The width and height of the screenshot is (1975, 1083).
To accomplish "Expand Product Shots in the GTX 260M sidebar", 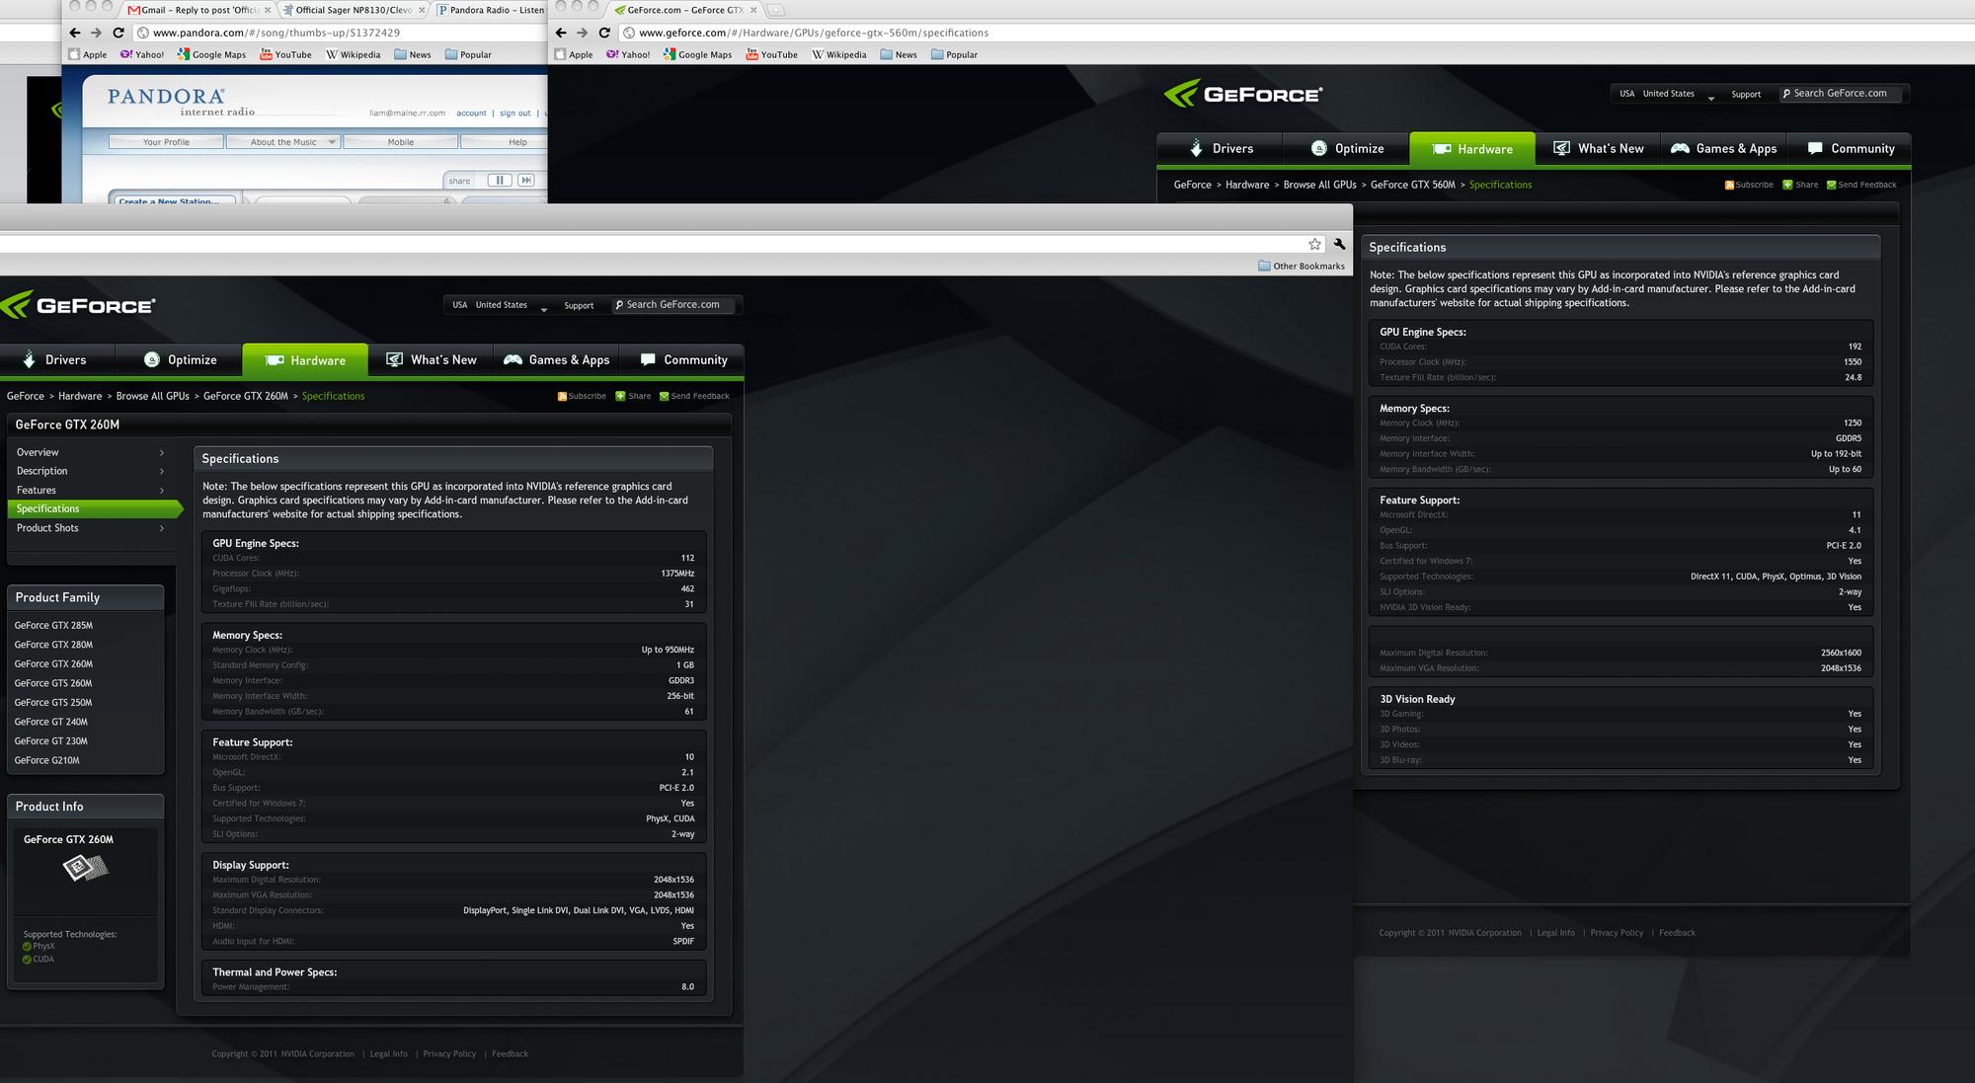I will tap(90, 527).
